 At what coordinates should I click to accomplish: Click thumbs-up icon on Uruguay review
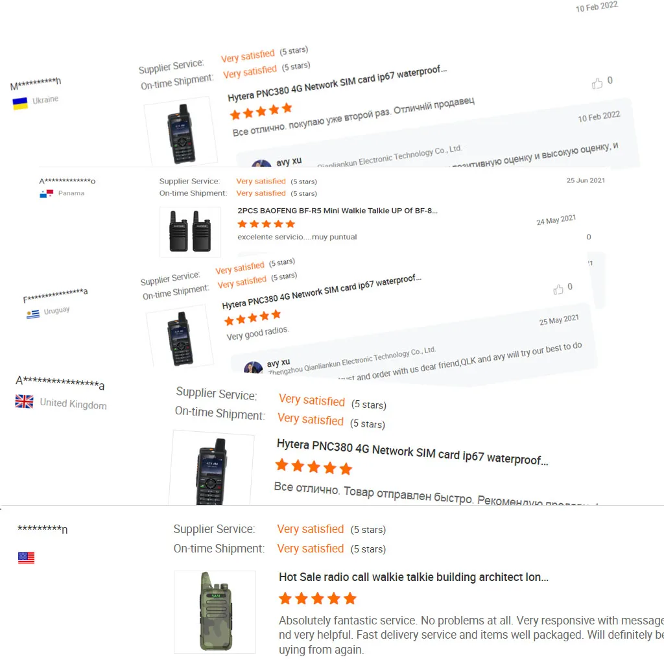[x=558, y=289]
